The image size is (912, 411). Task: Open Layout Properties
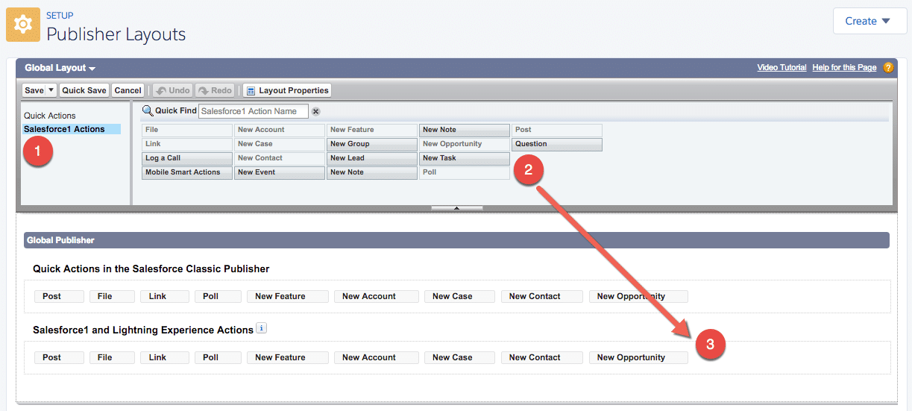coord(287,90)
